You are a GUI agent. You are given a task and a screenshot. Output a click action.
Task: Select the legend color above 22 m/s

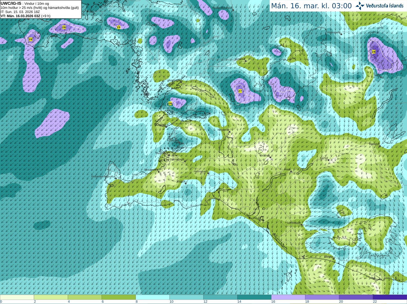pos(390,297)
